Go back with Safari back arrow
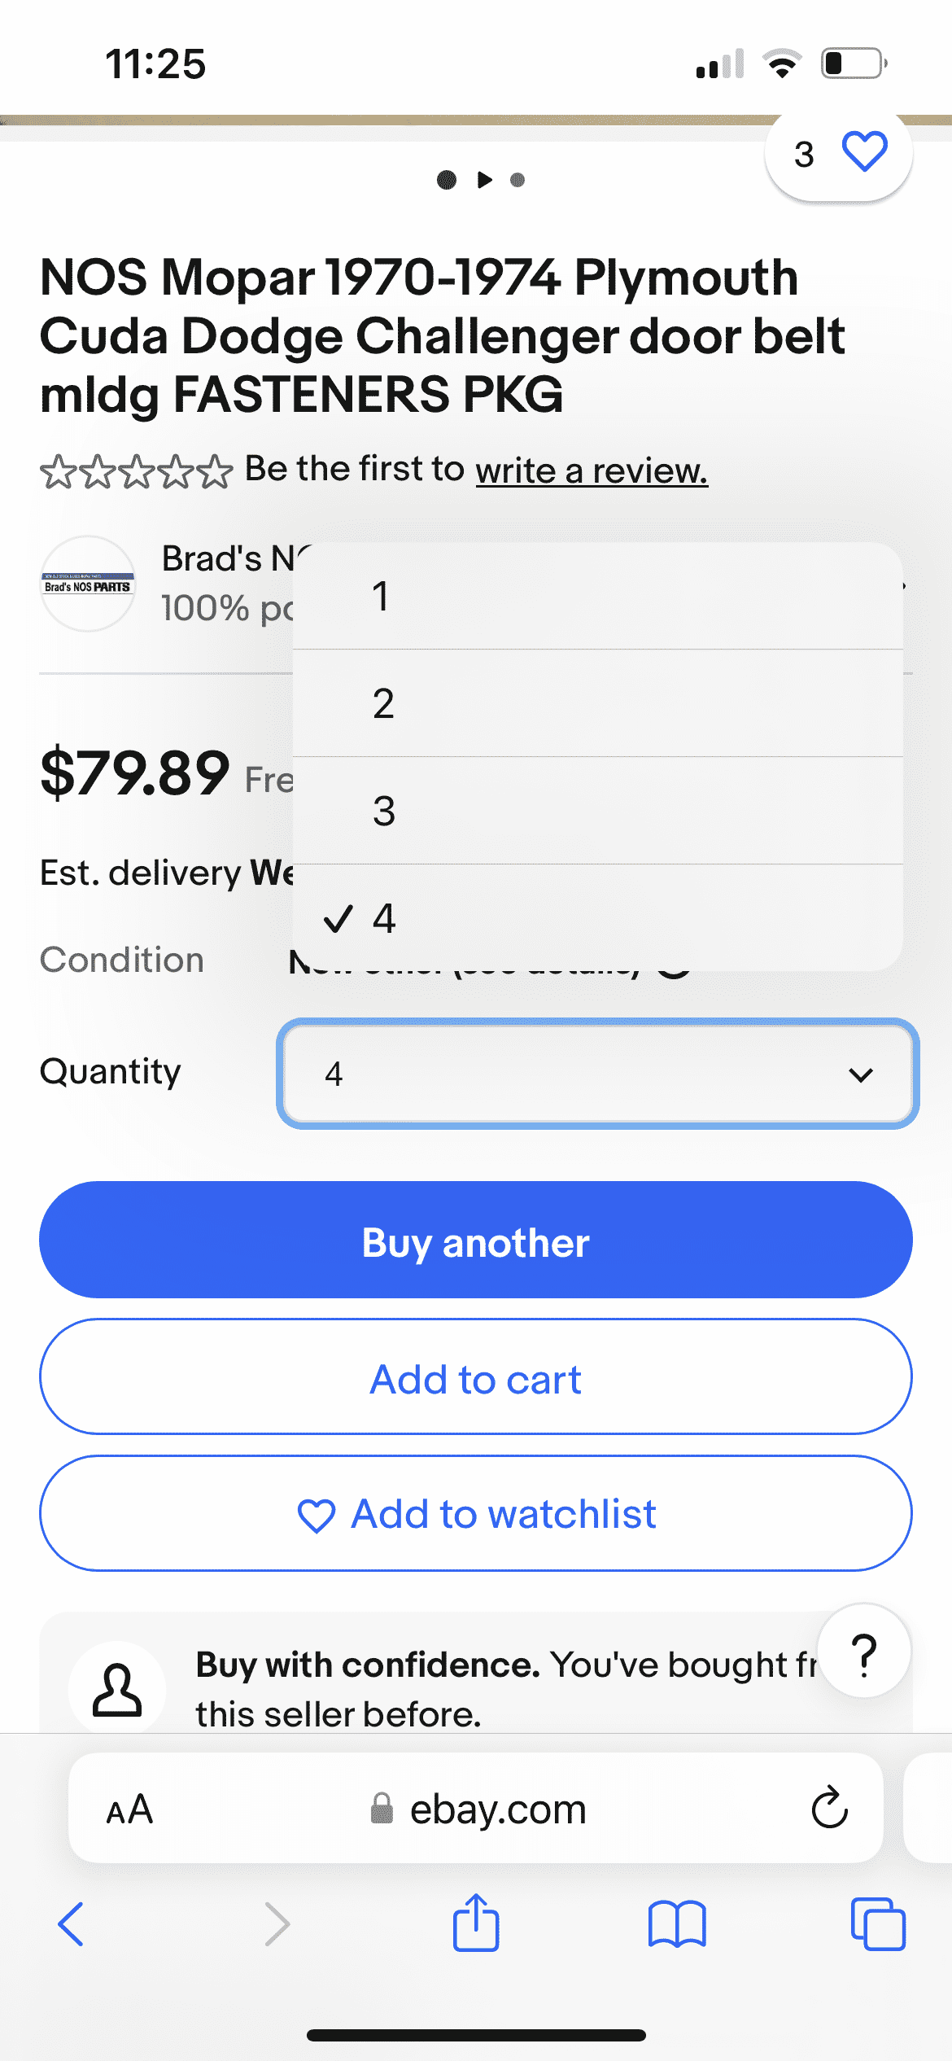The image size is (952, 2061). tap(72, 1923)
